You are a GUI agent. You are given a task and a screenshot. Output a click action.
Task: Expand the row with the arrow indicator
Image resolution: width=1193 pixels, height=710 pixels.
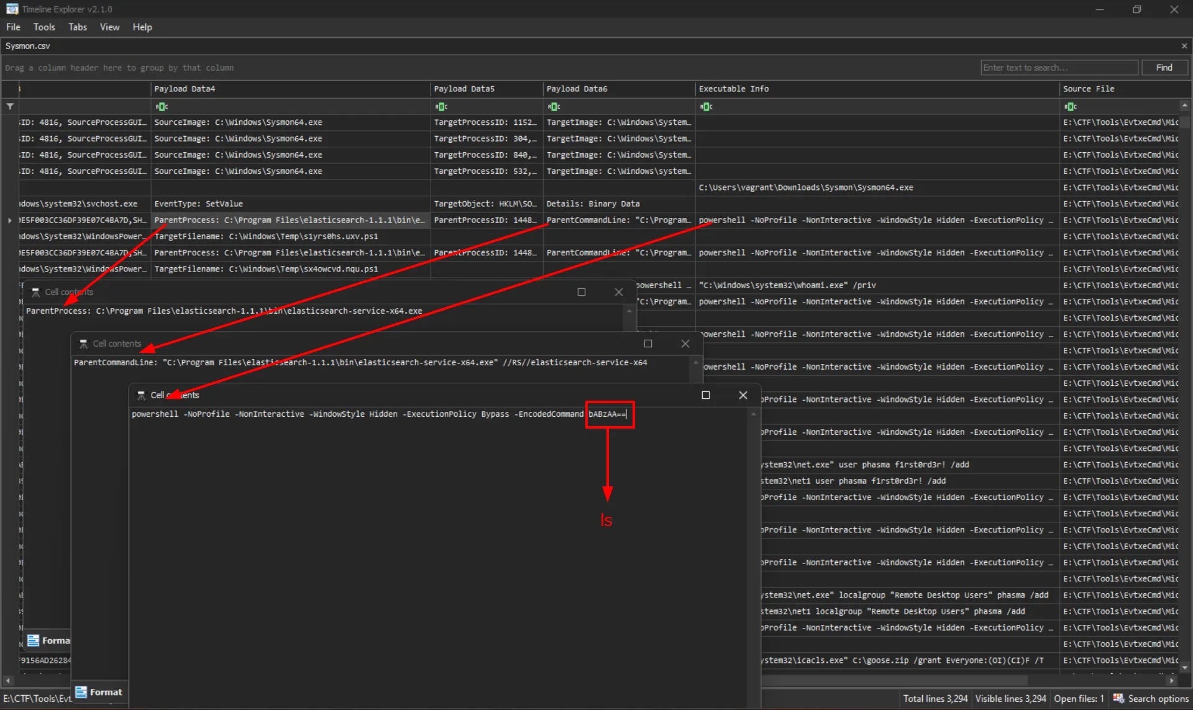(x=9, y=220)
